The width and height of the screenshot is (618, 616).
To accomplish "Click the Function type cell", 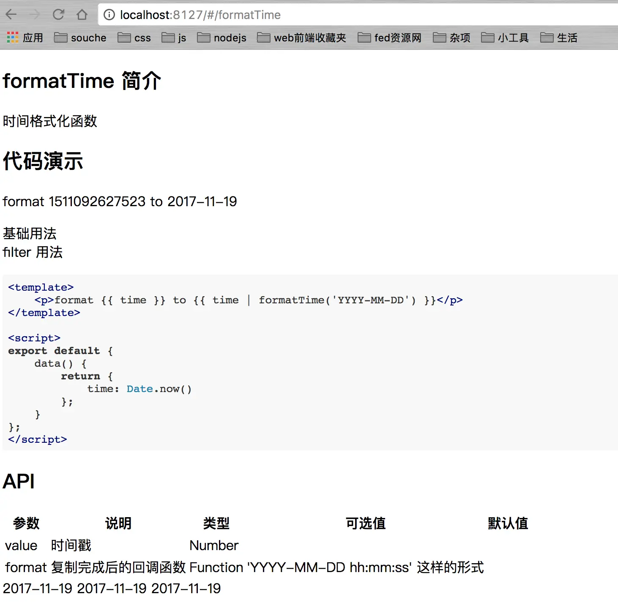I will 216,567.
